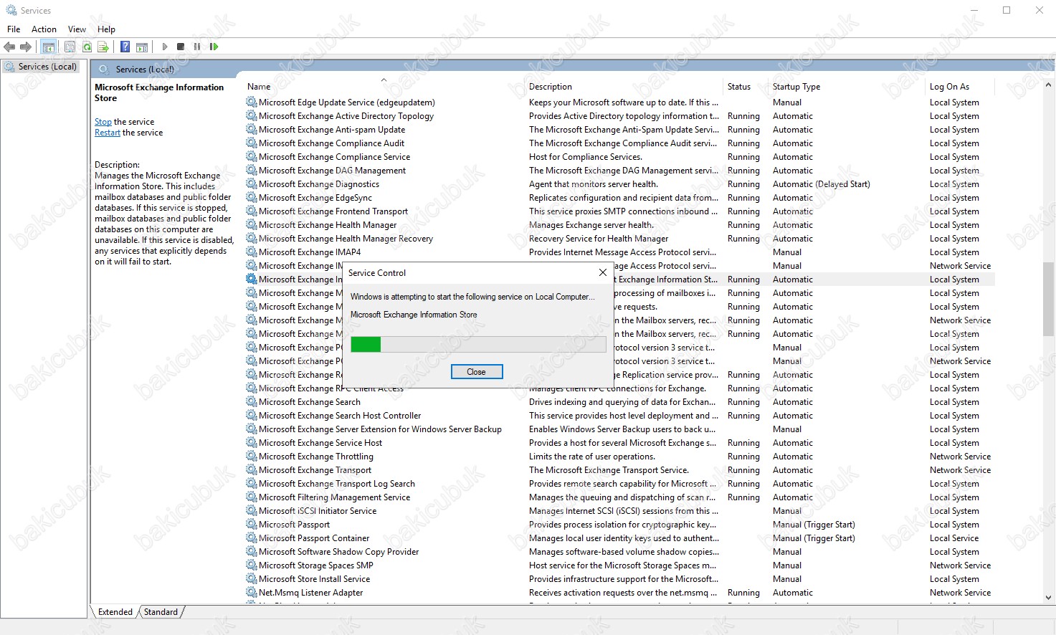Select the Microsoft Exchange Compliance Service row
The image size is (1056, 635).
coord(620,157)
